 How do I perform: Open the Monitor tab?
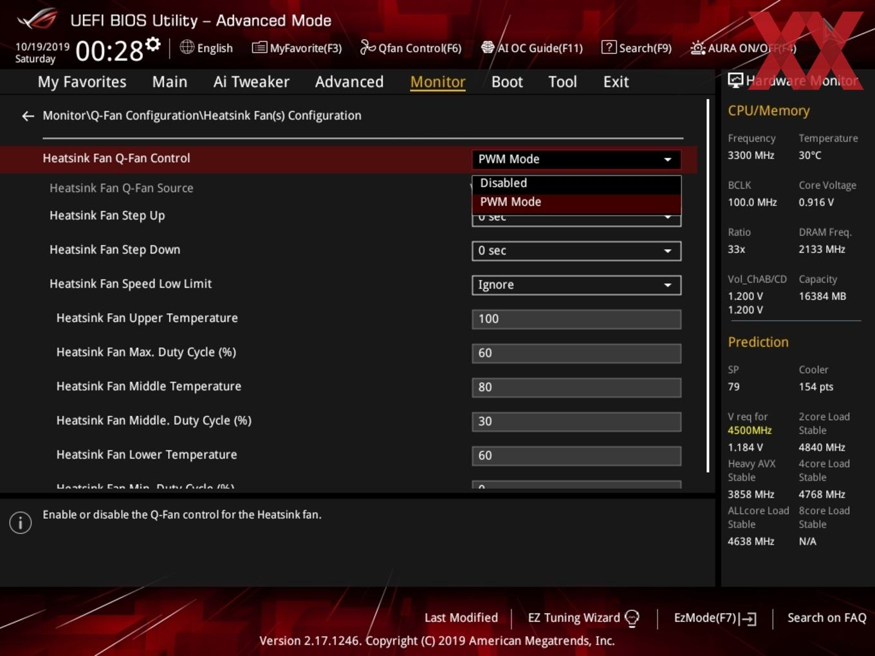tap(438, 82)
